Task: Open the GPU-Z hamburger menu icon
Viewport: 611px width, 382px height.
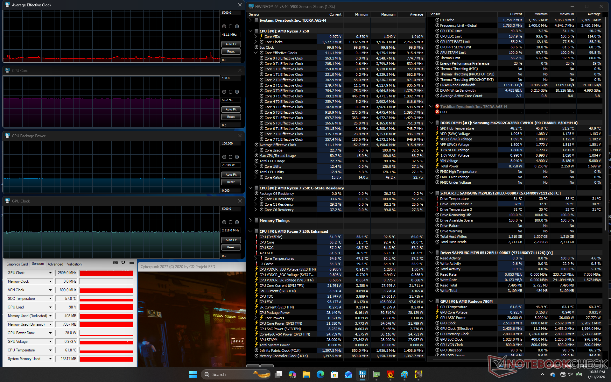Action: click(x=131, y=263)
